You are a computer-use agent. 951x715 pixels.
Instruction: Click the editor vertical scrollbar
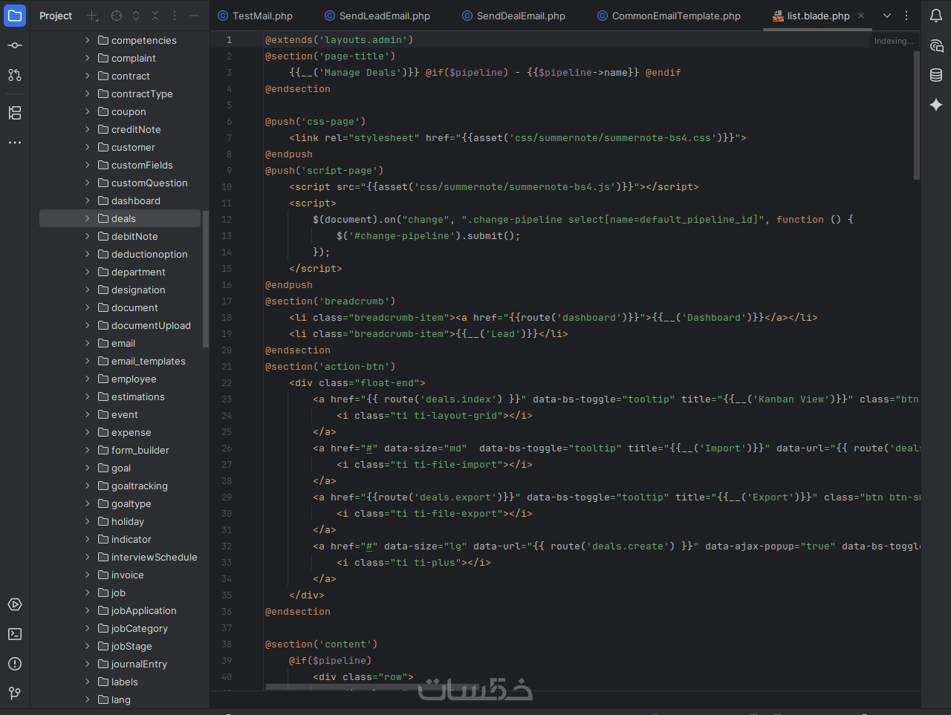click(917, 115)
